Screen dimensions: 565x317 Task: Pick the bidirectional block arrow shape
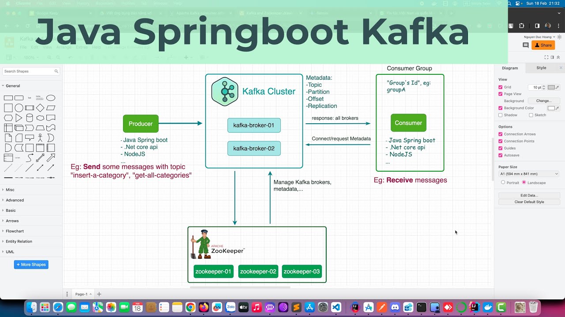(x=40, y=158)
